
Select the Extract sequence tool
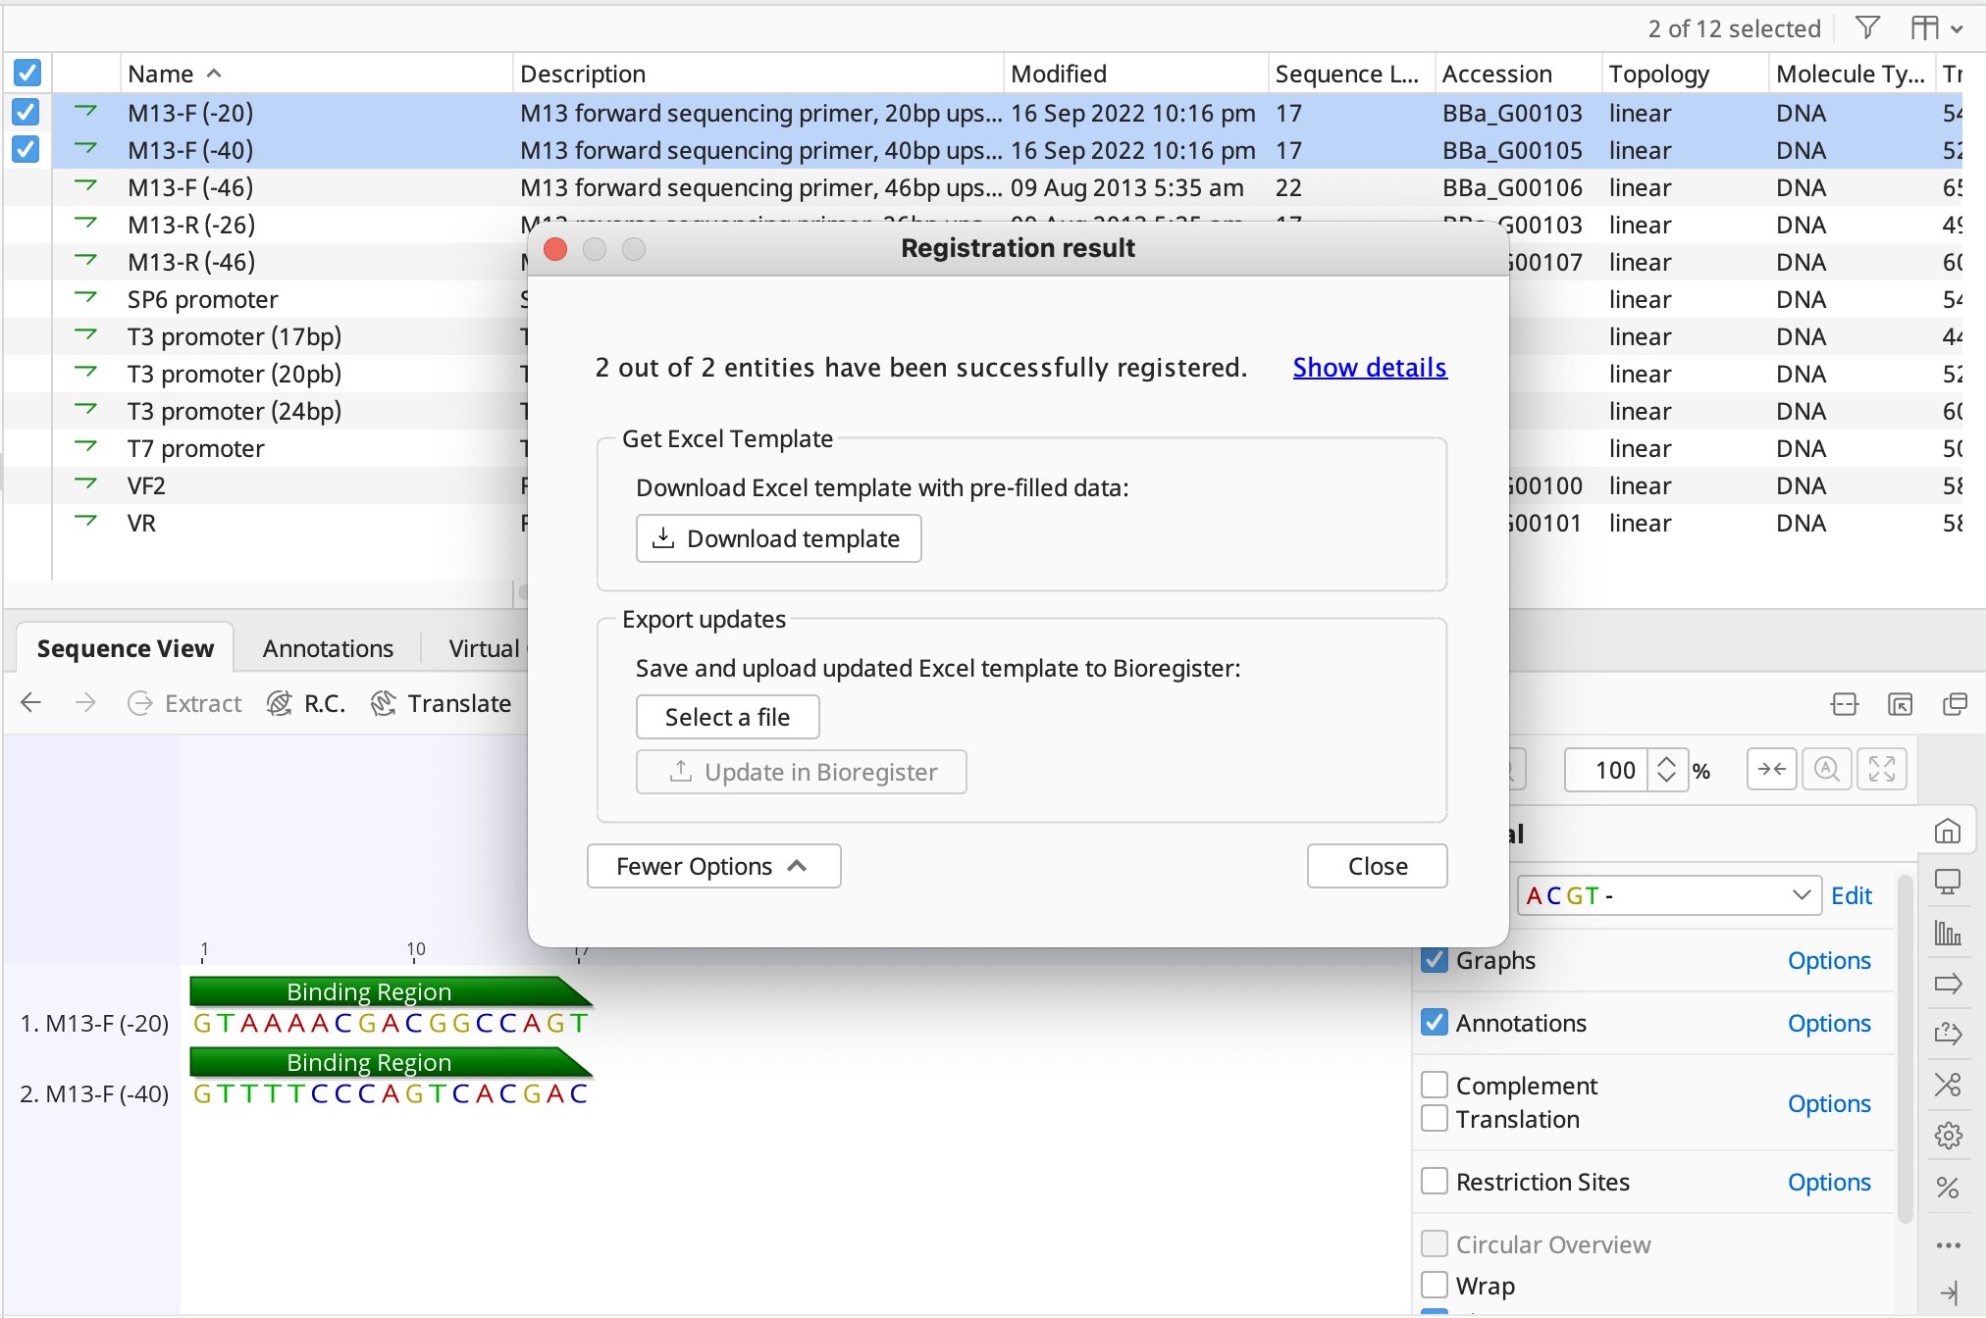tap(183, 703)
